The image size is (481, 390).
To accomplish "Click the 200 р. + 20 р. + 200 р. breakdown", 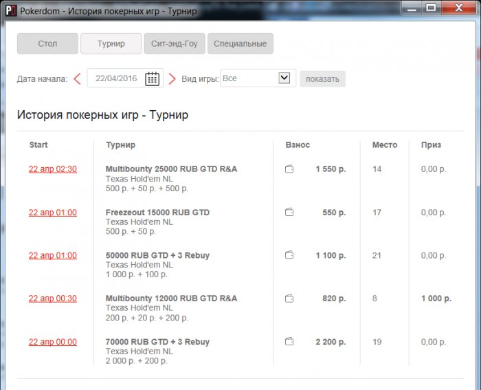I will (147, 318).
